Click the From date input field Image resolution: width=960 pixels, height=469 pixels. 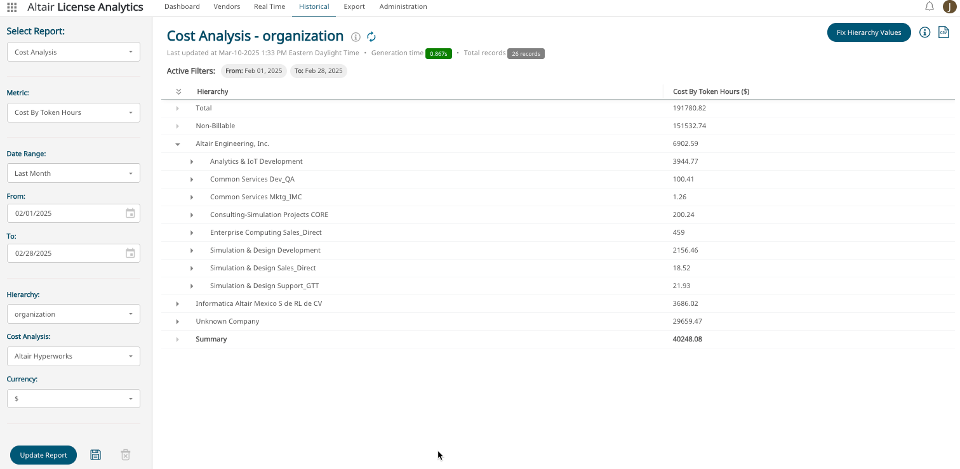(74, 213)
